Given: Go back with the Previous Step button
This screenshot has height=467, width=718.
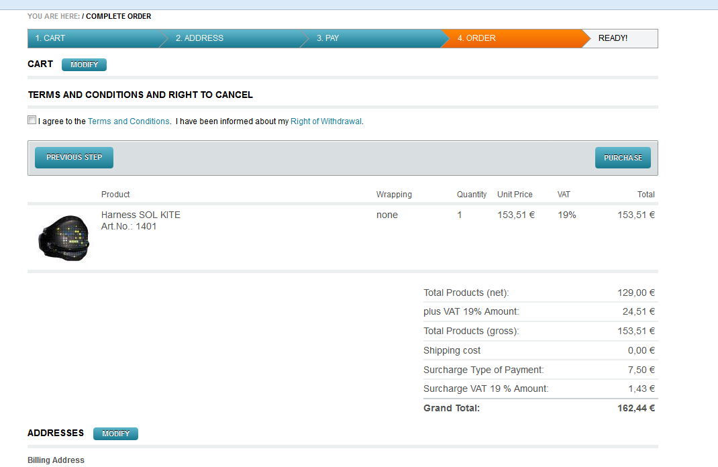Looking at the screenshot, I should pos(74,158).
